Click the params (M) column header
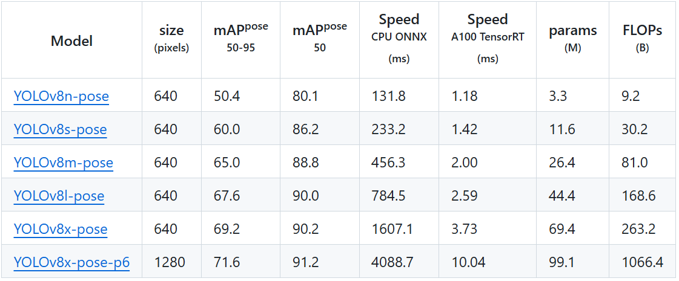Viewport: 679px width, 281px height. pos(572,39)
